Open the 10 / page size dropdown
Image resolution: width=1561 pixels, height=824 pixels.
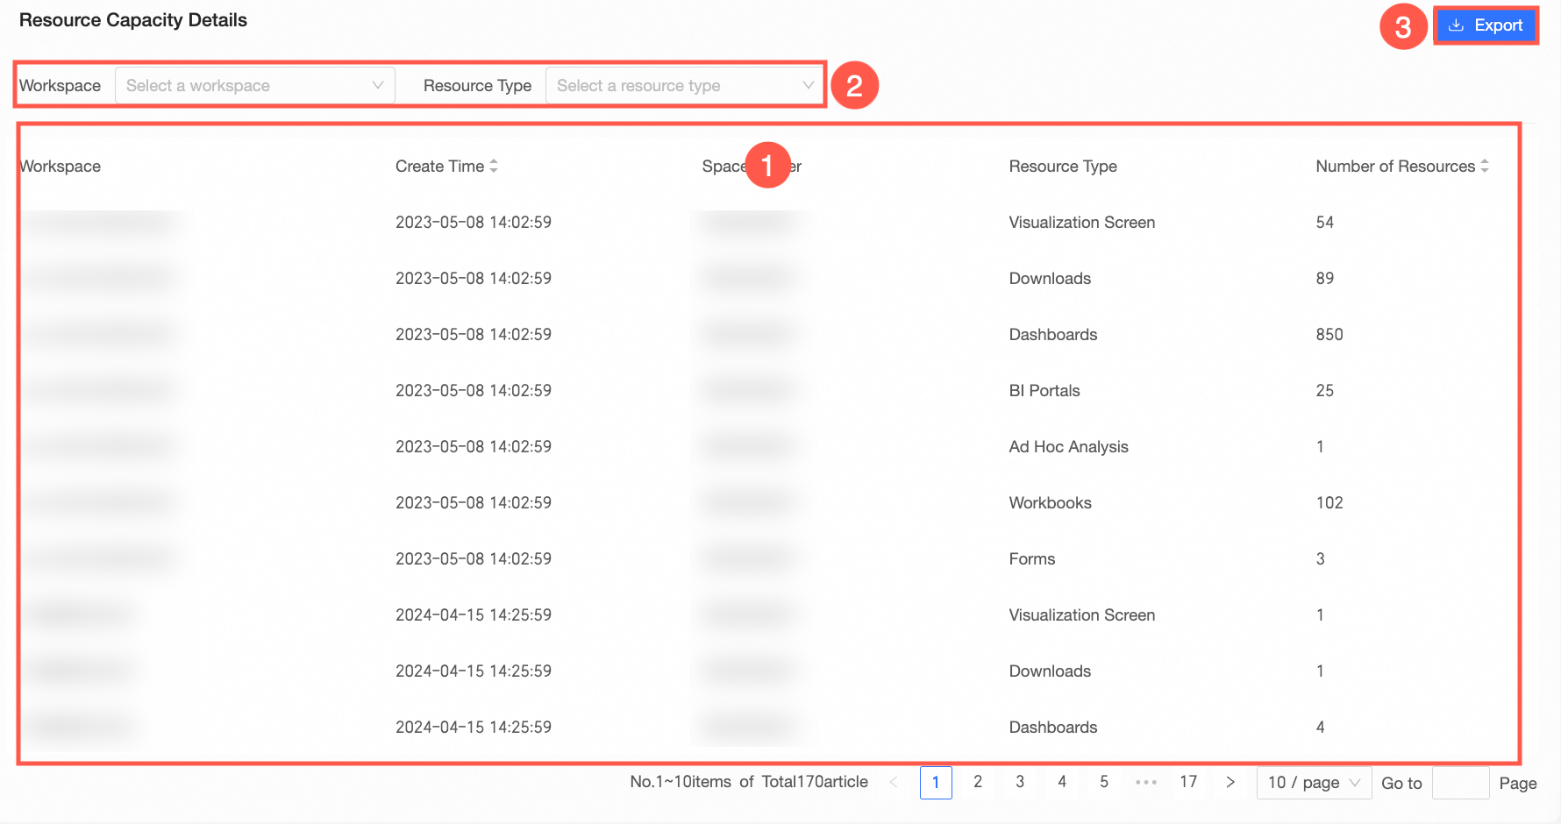pos(1314,783)
